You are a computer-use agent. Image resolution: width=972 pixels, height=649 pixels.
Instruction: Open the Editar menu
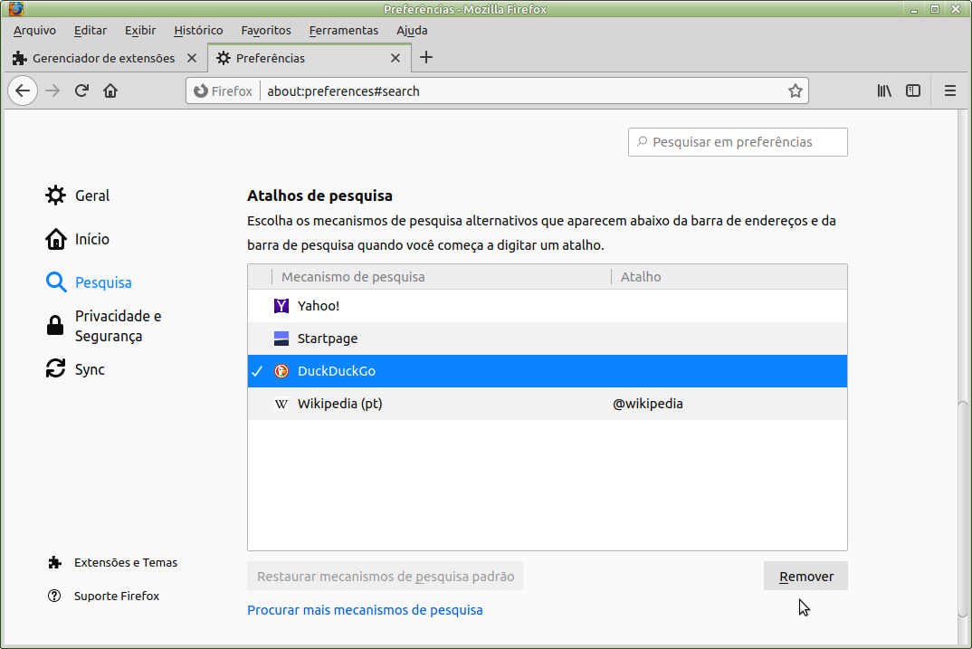[x=91, y=31]
